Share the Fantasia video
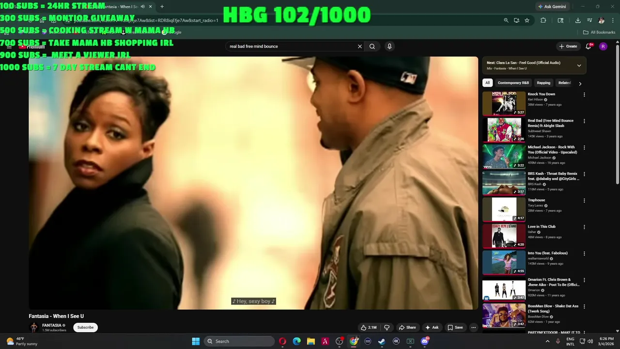Screen dimensions: 620x349 point(407,328)
